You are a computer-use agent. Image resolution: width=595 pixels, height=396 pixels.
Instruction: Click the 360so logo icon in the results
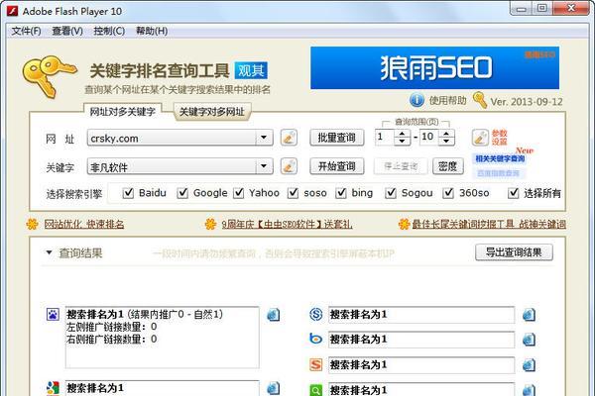pyautogui.click(x=315, y=390)
